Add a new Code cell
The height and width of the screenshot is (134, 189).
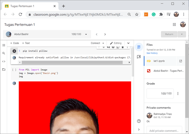pyautogui.click(x=14, y=43)
